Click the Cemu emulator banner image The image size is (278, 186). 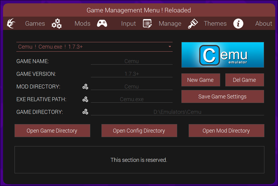click(x=223, y=55)
